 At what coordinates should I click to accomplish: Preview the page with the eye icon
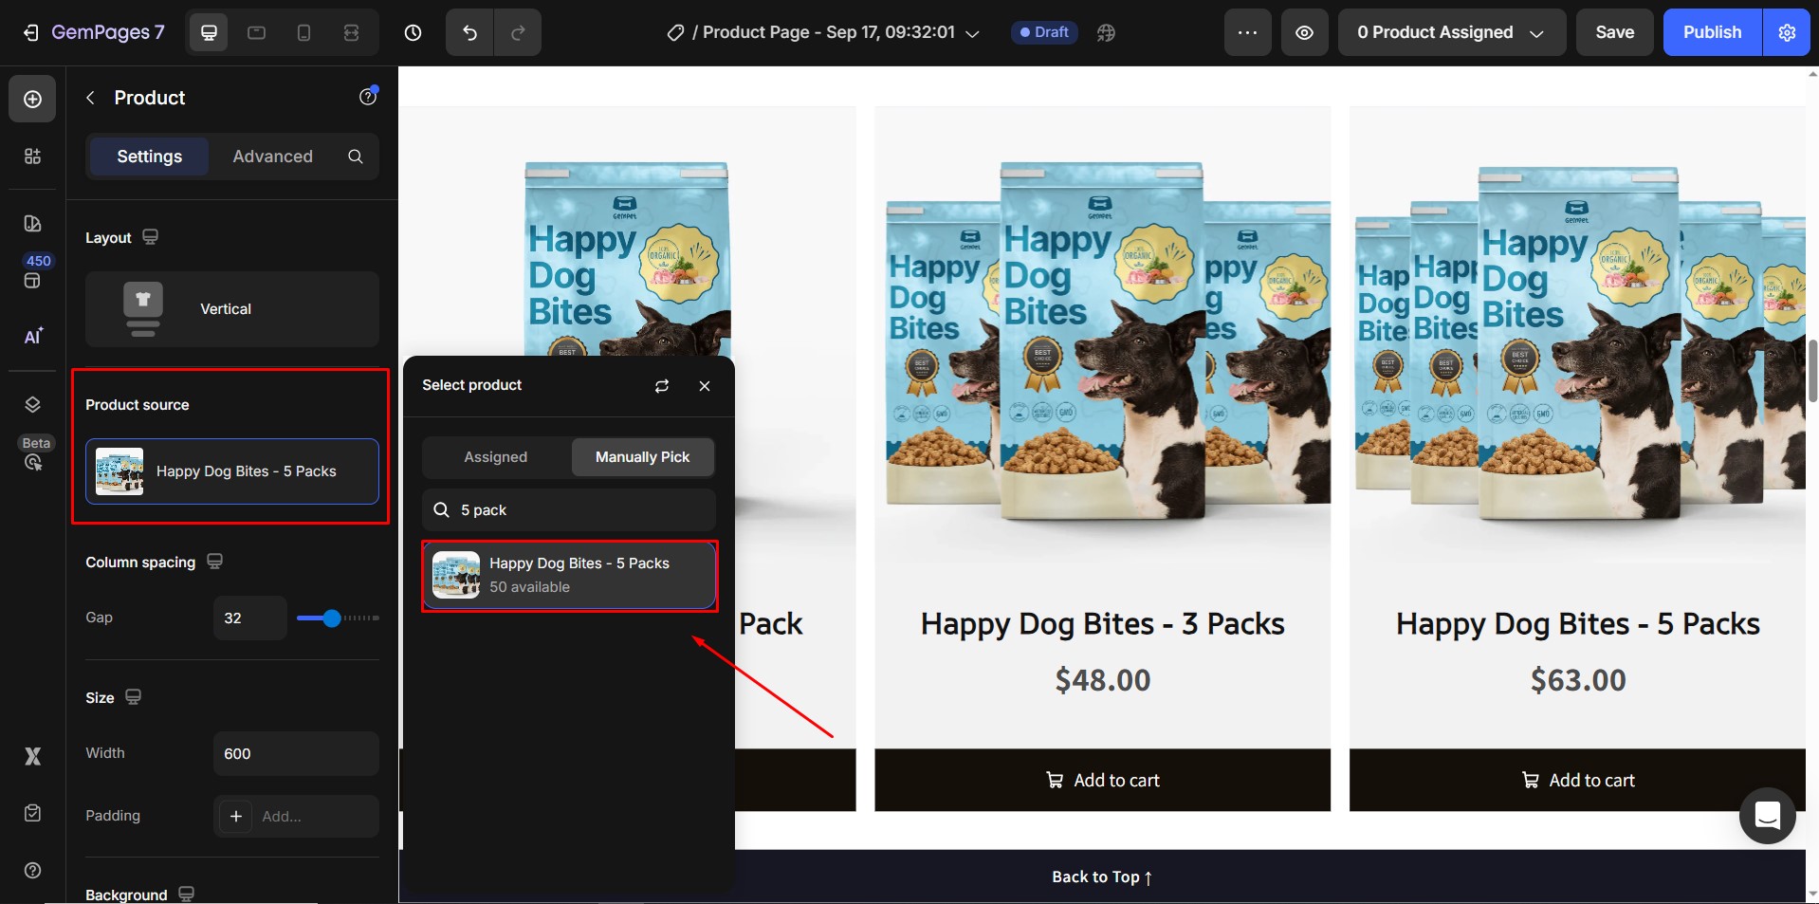coord(1305,32)
